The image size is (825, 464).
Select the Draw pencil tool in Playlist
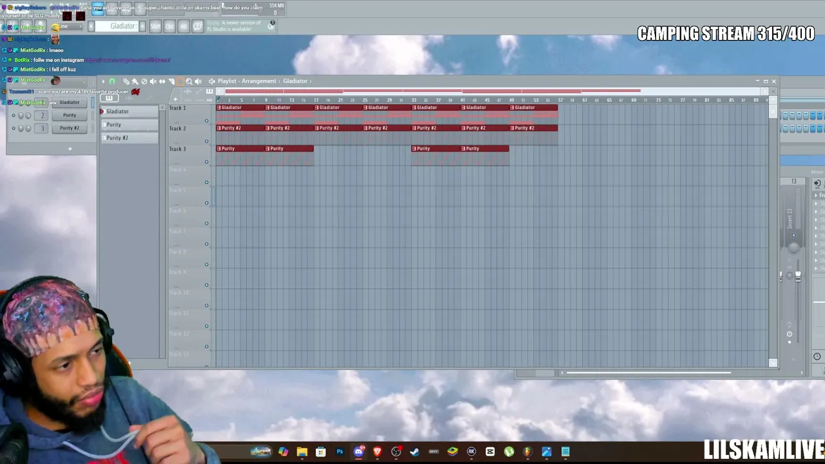[x=126, y=81]
